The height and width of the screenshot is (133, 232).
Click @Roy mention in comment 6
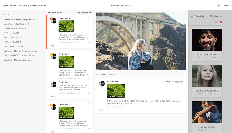(x=84, y=39)
